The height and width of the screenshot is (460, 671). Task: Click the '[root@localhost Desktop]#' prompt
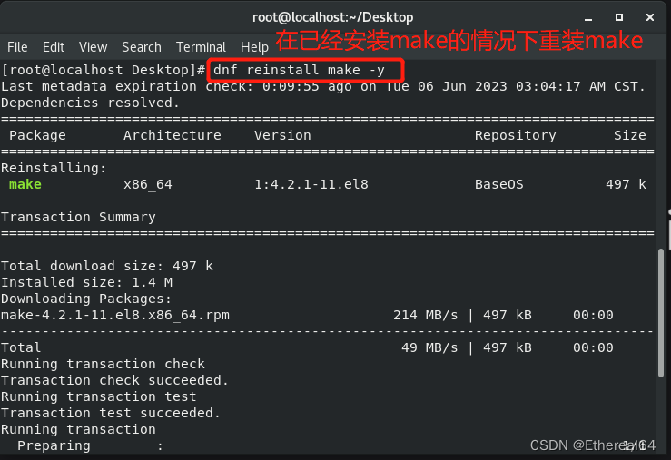click(x=104, y=70)
